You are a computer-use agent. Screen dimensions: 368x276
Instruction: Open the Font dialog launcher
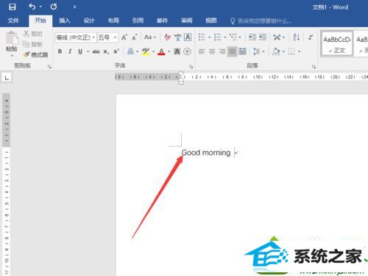pos(191,67)
